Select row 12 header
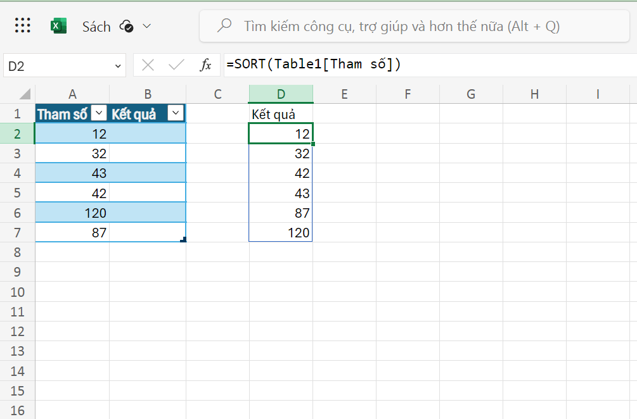 click(18, 332)
